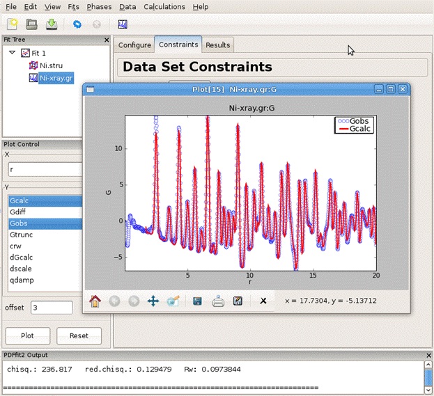Print the plot with printer icon

(218, 301)
